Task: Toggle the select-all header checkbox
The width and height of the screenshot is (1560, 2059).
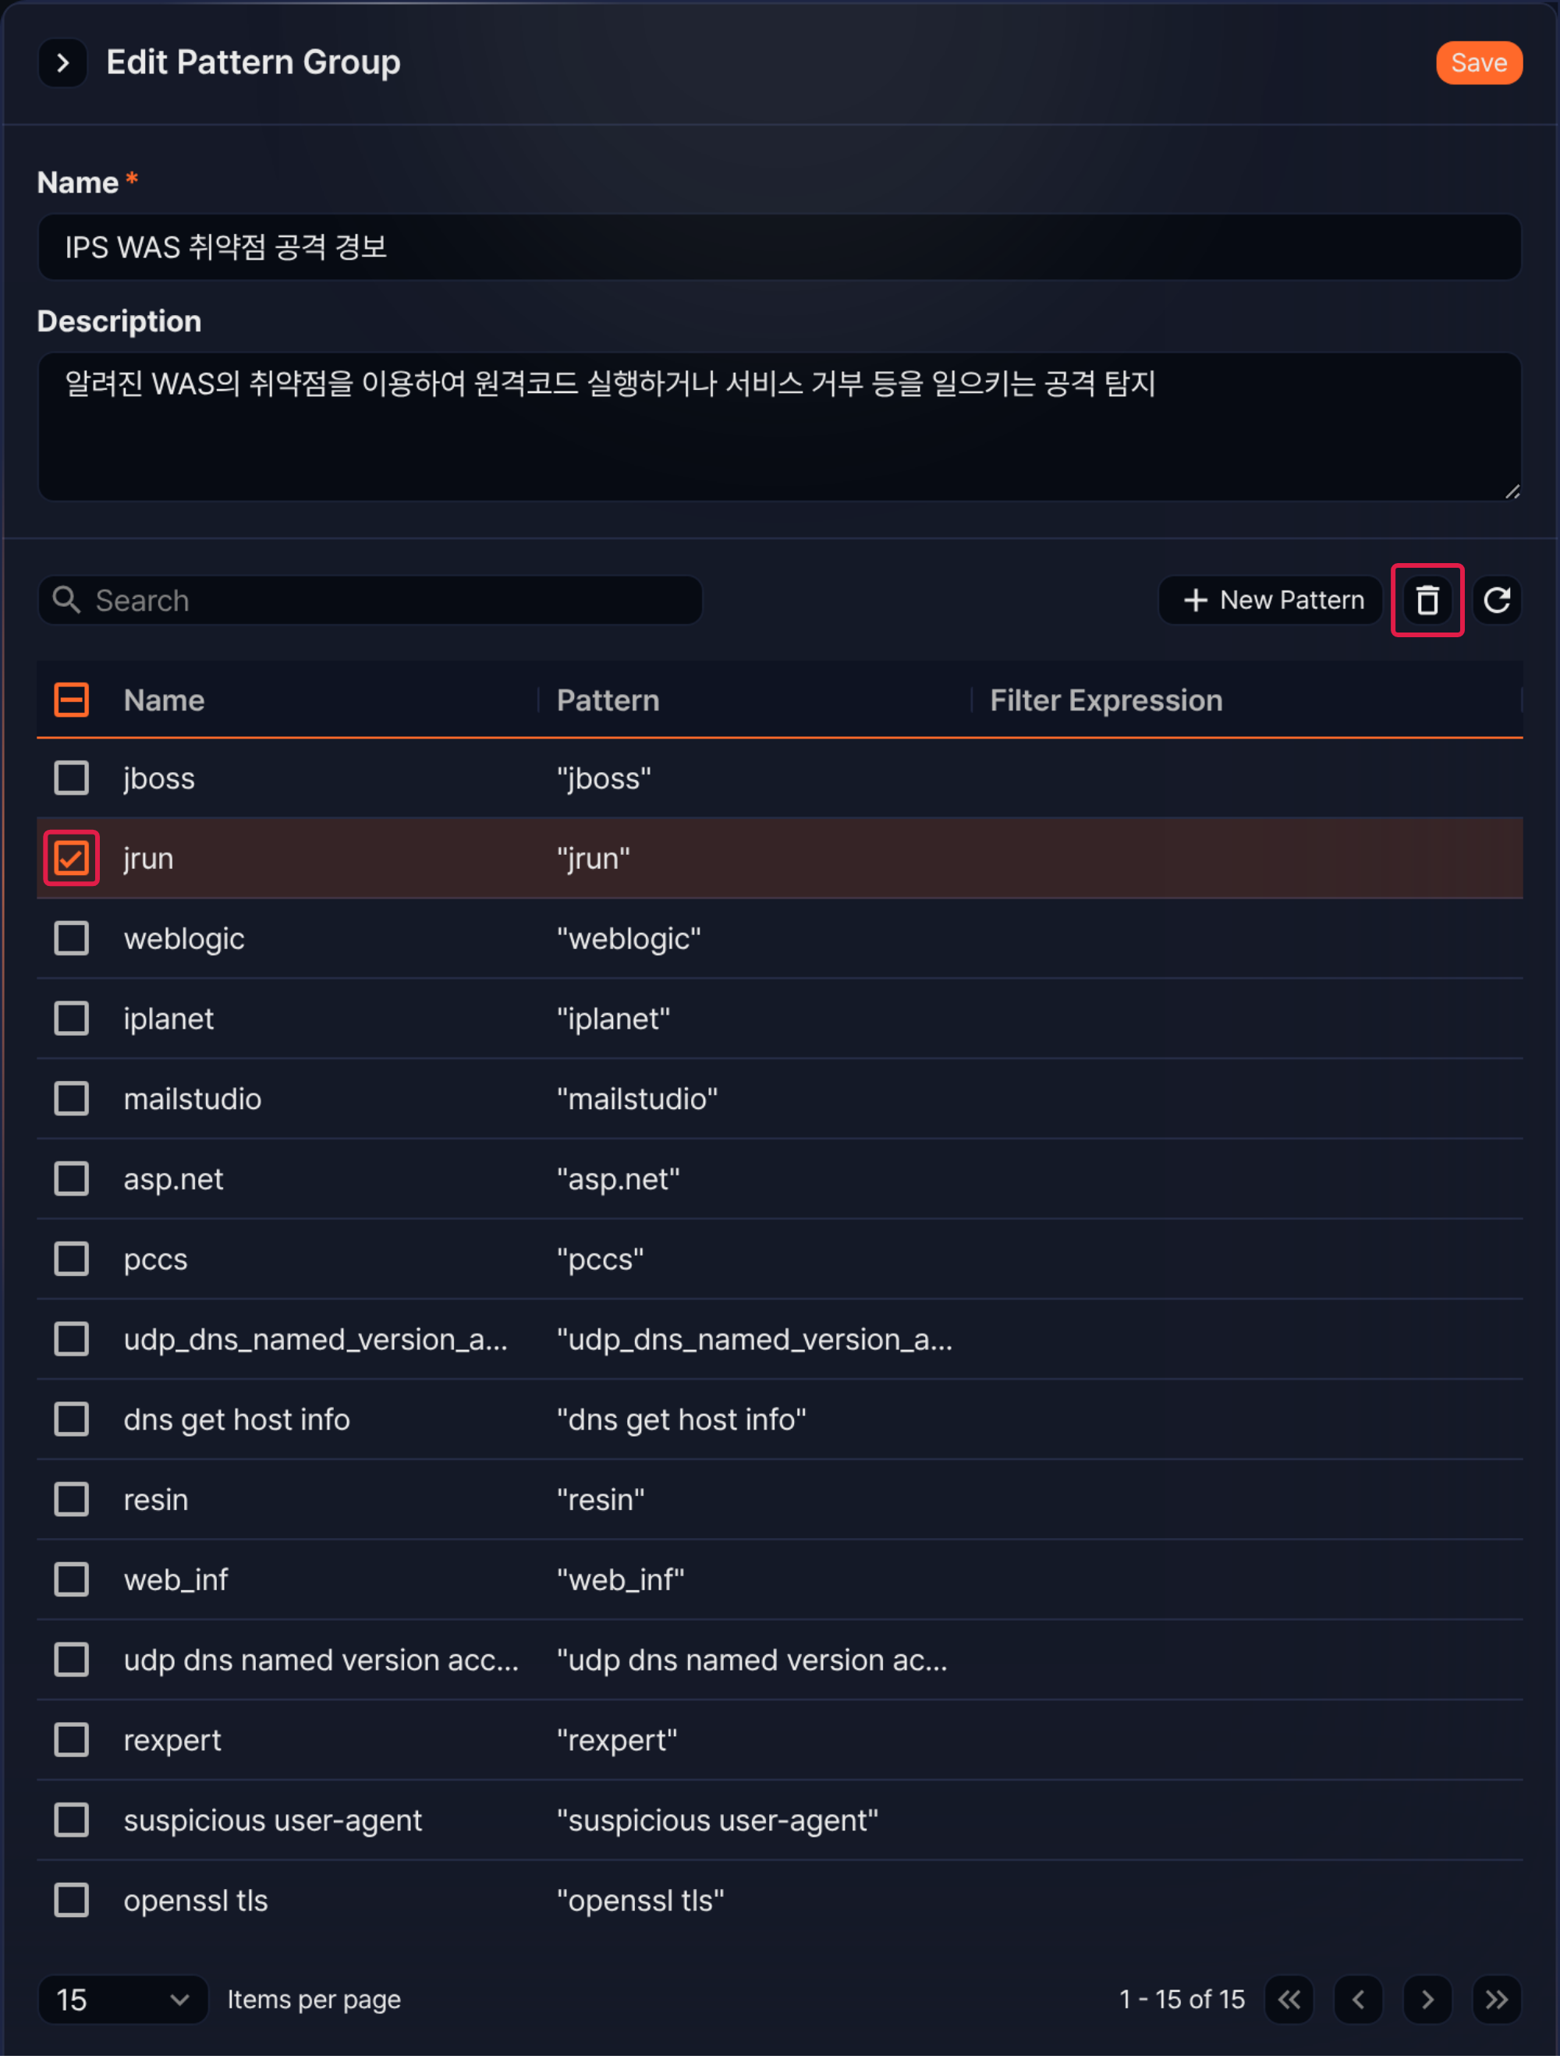Action: tap(71, 700)
